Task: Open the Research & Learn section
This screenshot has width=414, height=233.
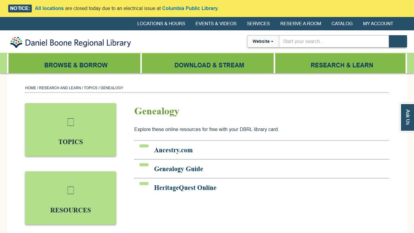Action: coord(342,65)
